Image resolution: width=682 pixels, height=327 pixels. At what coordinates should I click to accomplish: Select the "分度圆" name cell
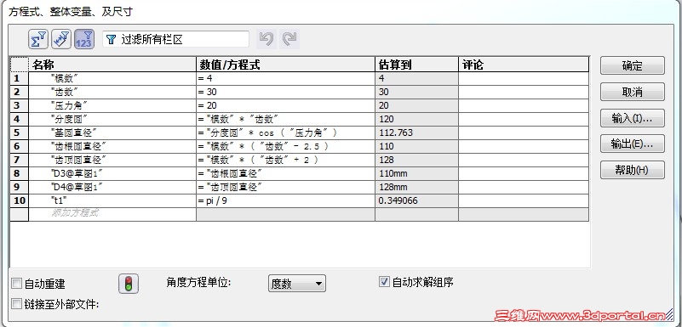point(112,119)
